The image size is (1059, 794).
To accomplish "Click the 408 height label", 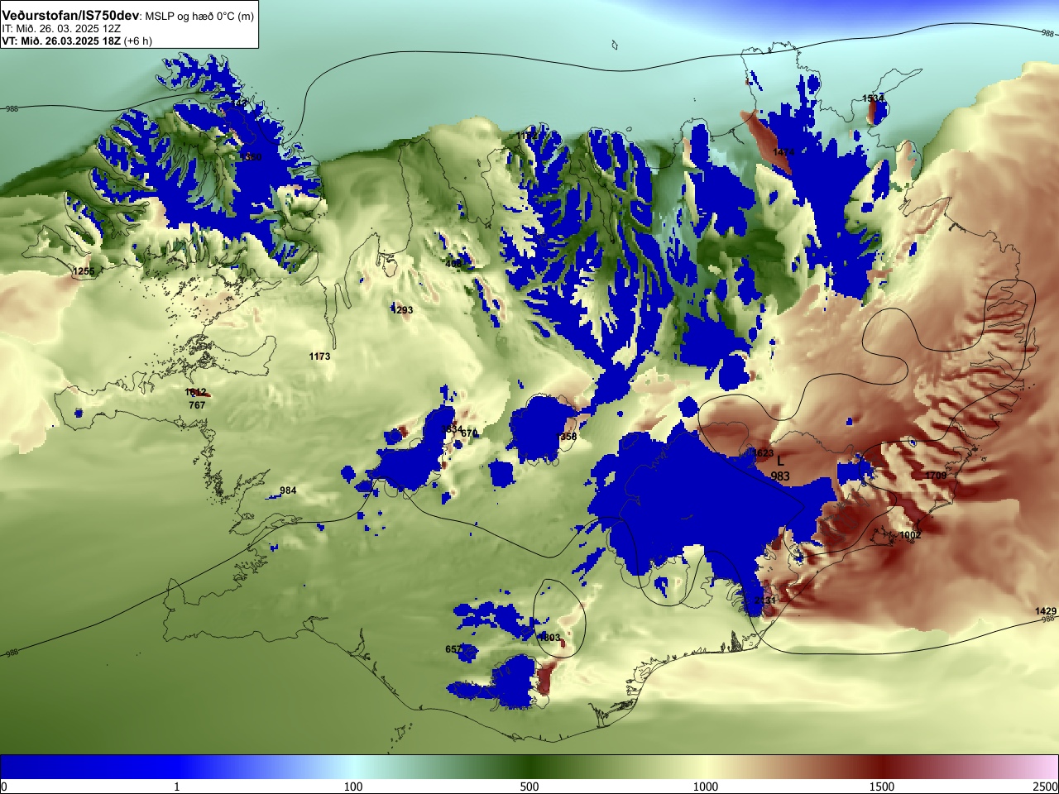I will coord(453,264).
